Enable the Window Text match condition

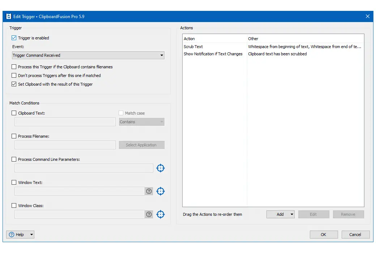pos(14,182)
